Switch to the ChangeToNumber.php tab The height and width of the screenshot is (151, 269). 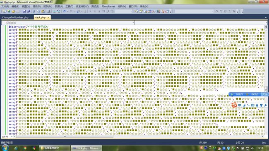coord(15,17)
